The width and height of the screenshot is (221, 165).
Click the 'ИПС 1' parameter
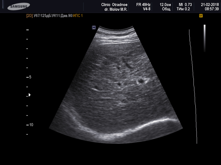[x=78, y=16]
